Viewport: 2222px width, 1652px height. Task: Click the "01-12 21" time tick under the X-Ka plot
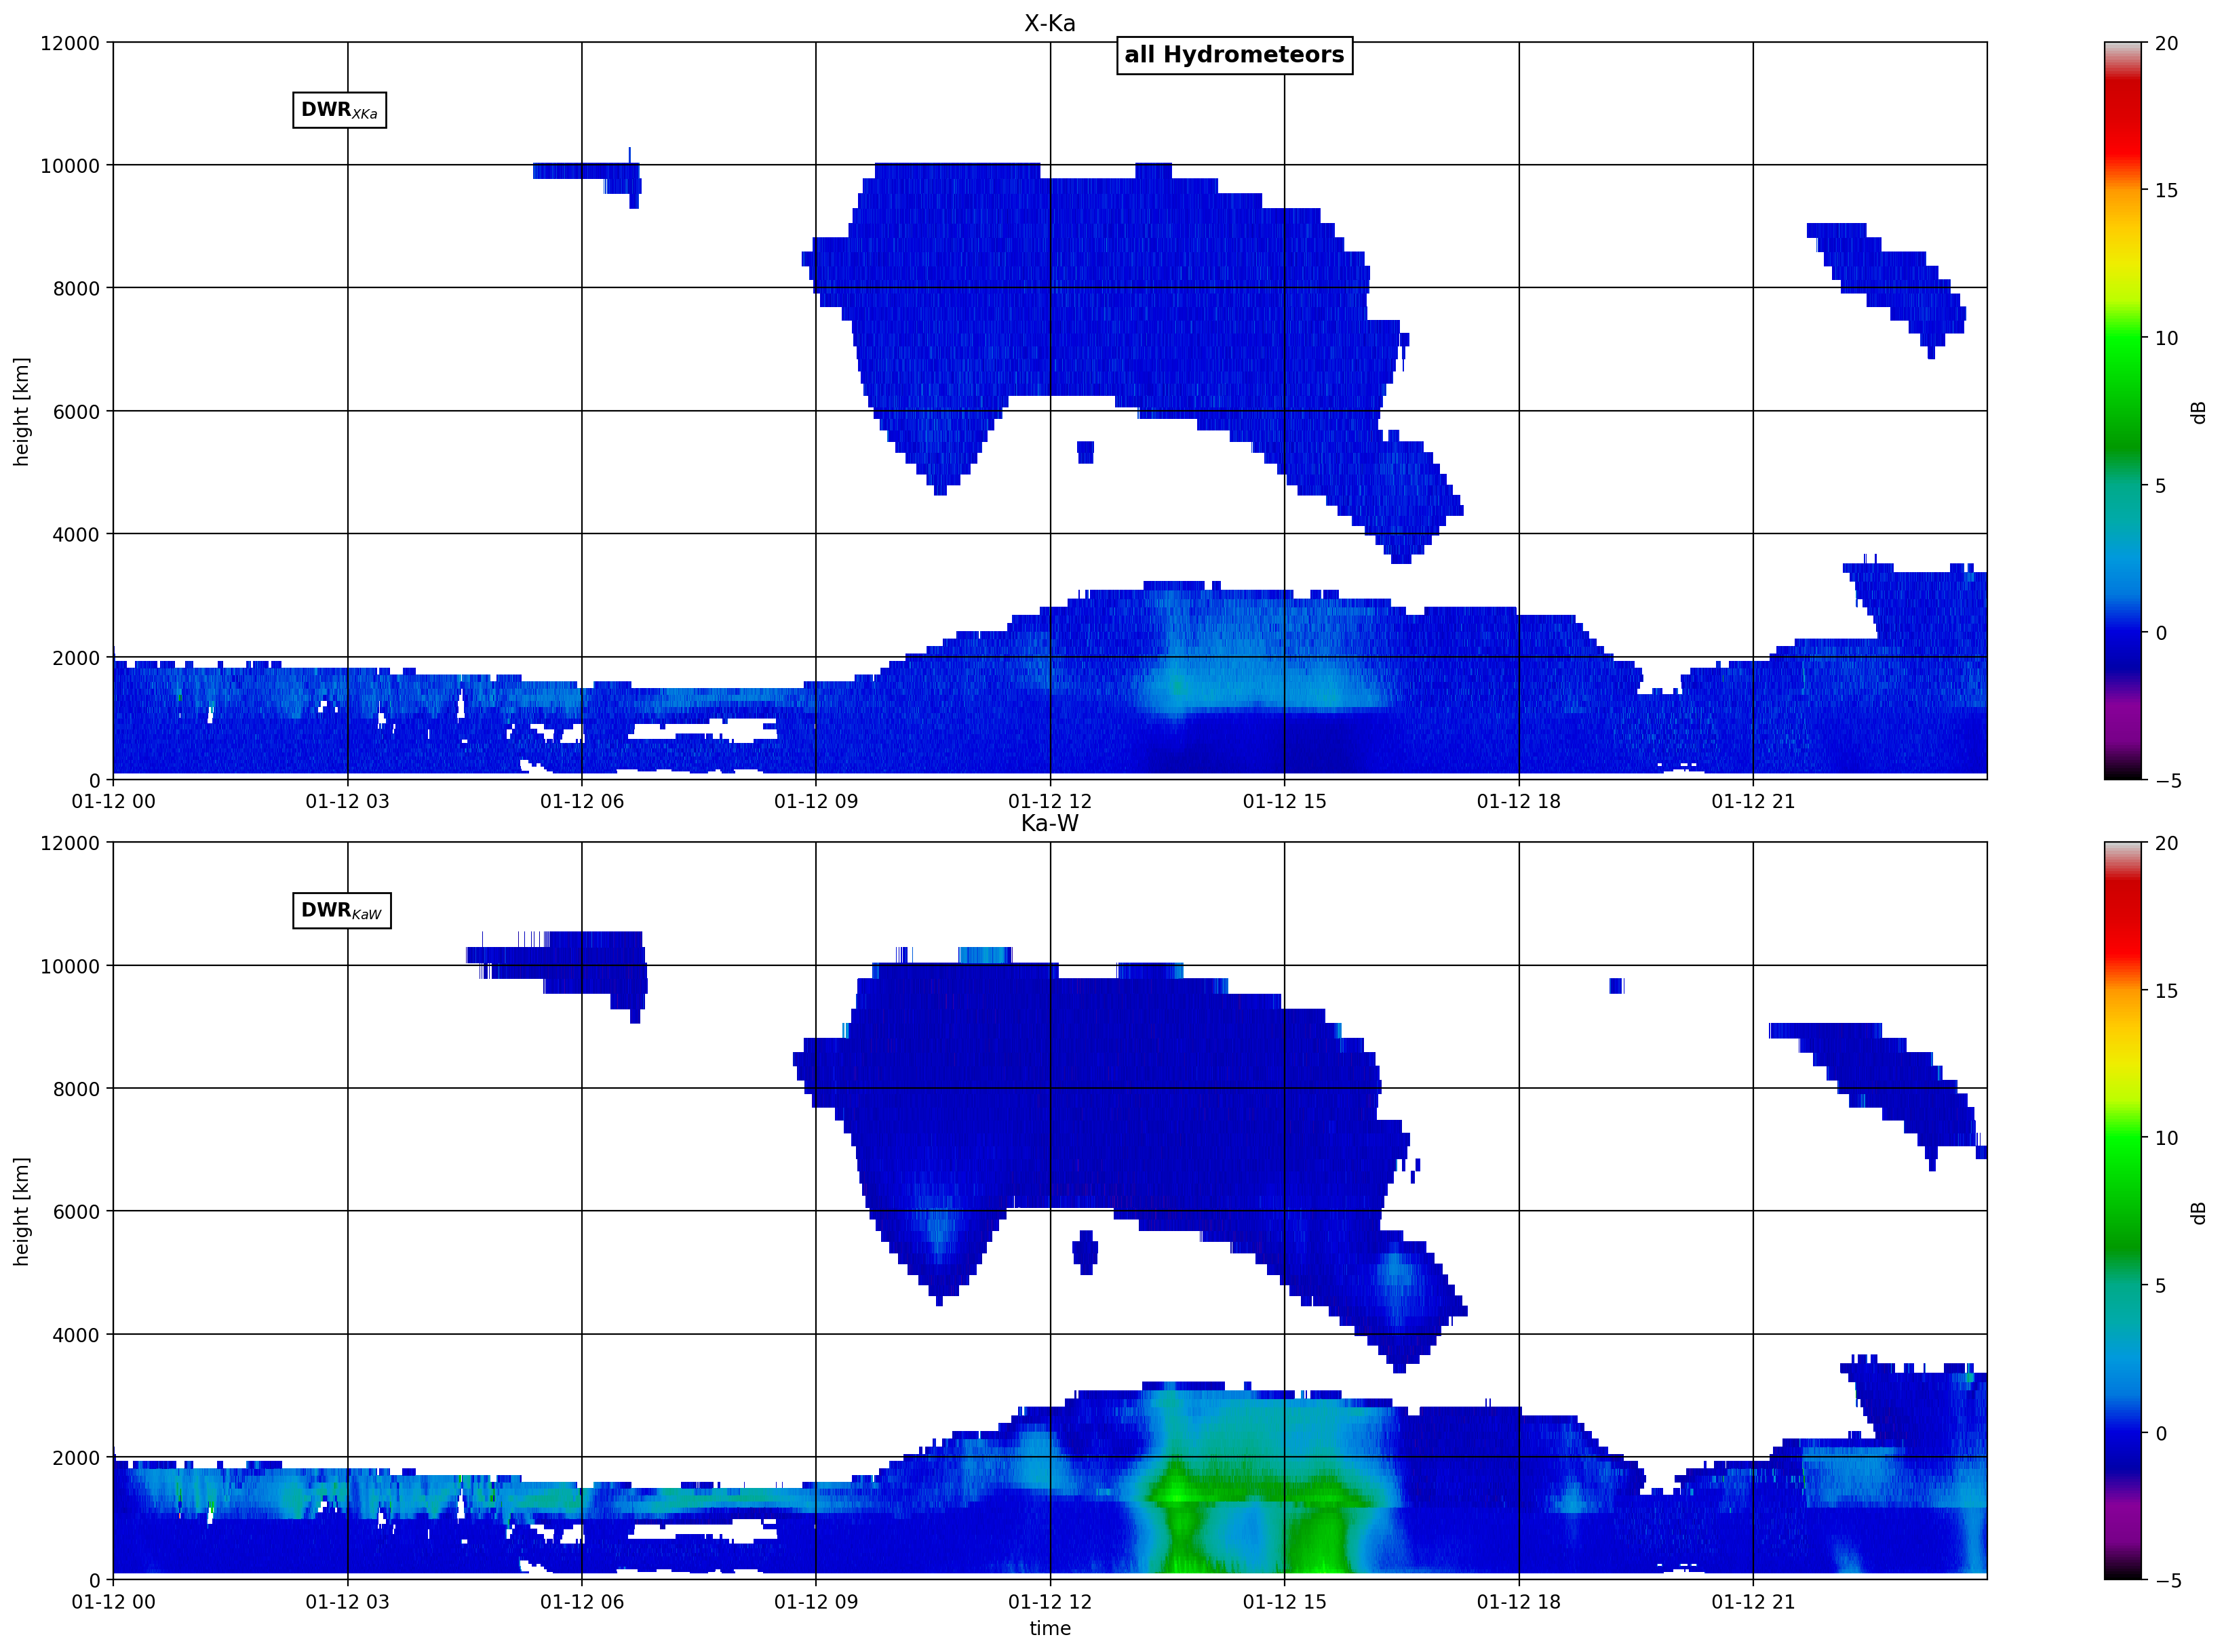point(1753,801)
